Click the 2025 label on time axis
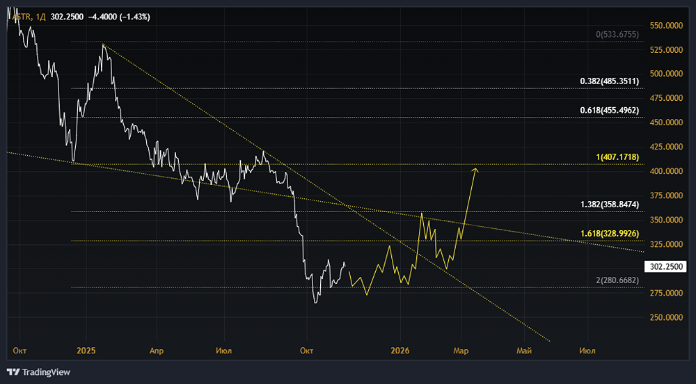Screen dimensions: 696x384 pyautogui.click(x=86, y=351)
